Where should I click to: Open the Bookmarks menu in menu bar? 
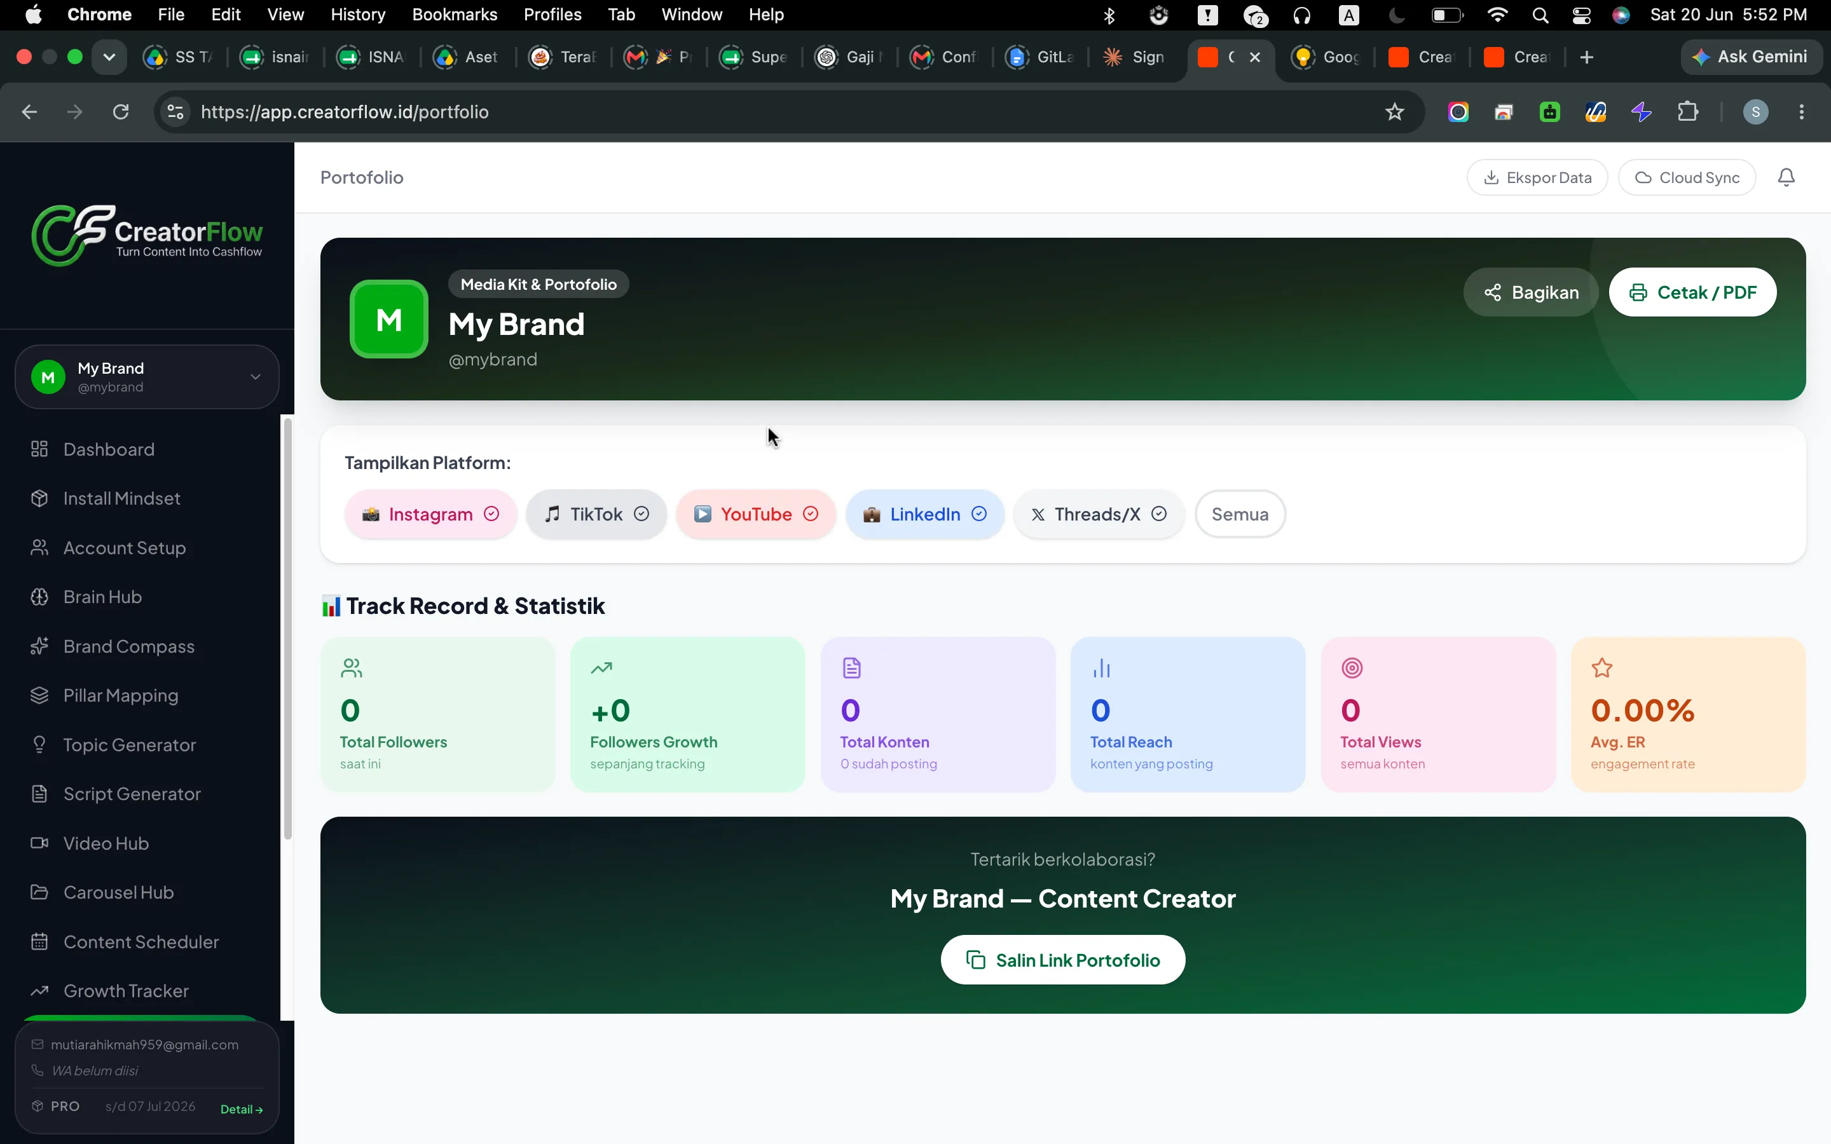454,15
